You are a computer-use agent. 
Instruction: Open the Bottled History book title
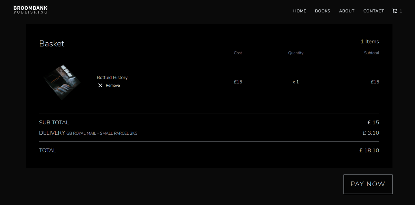click(112, 78)
